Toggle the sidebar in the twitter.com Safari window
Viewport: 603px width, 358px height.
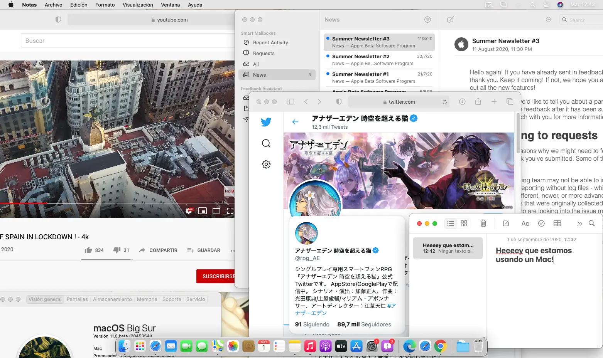tap(291, 102)
